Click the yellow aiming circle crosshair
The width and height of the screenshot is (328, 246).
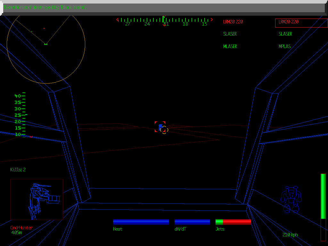point(164,130)
